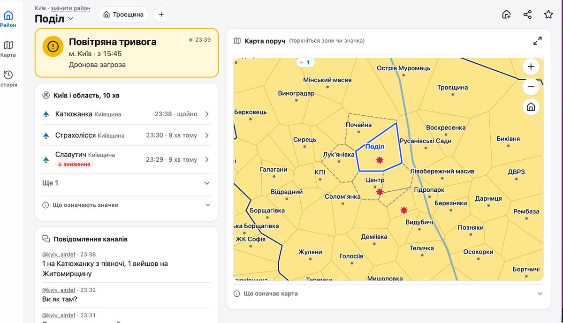The width and height of the screenshot is (563, 323).
Task: Open the Історія sidebar section
Action: tap(8, 79)
